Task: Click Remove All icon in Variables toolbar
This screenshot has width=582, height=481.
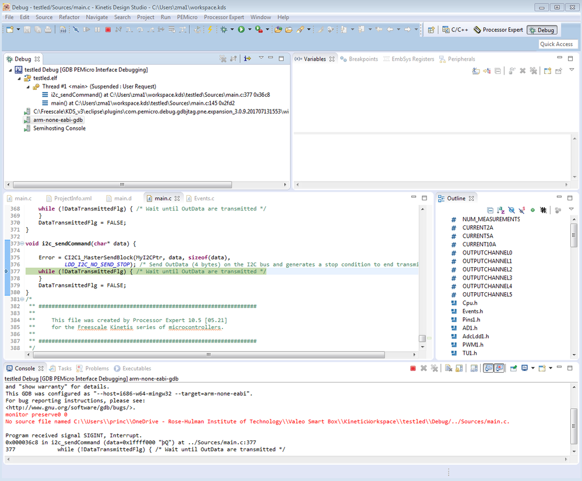Action: click(534, 71)
